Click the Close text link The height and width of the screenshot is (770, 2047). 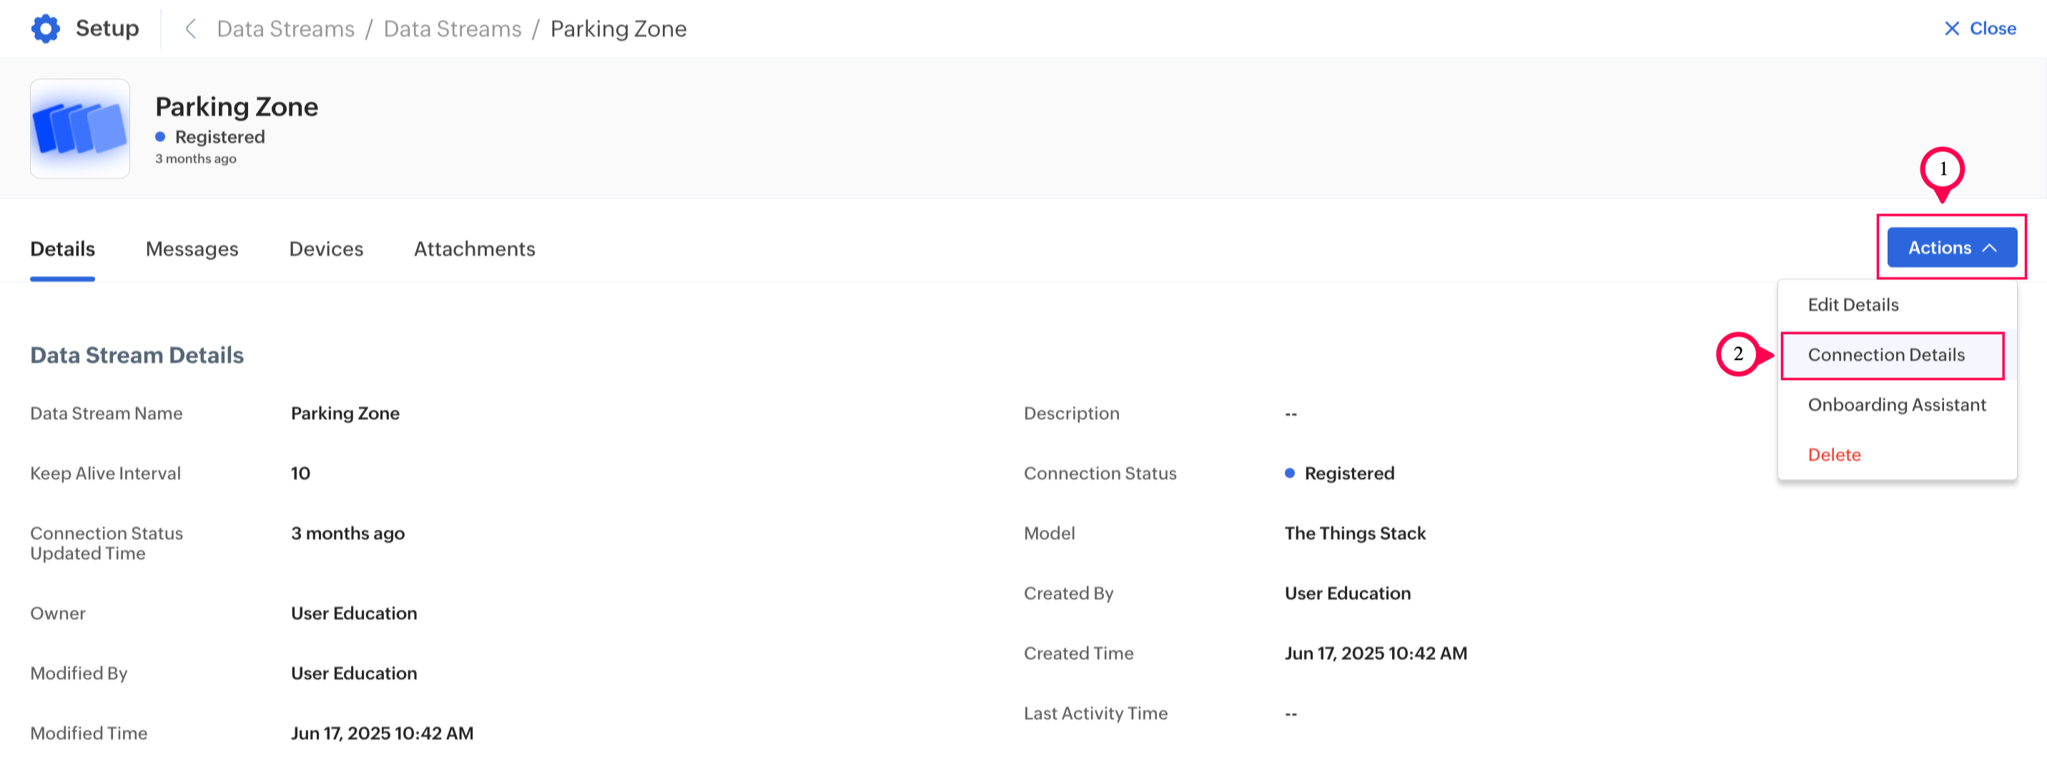point(1992,29)
